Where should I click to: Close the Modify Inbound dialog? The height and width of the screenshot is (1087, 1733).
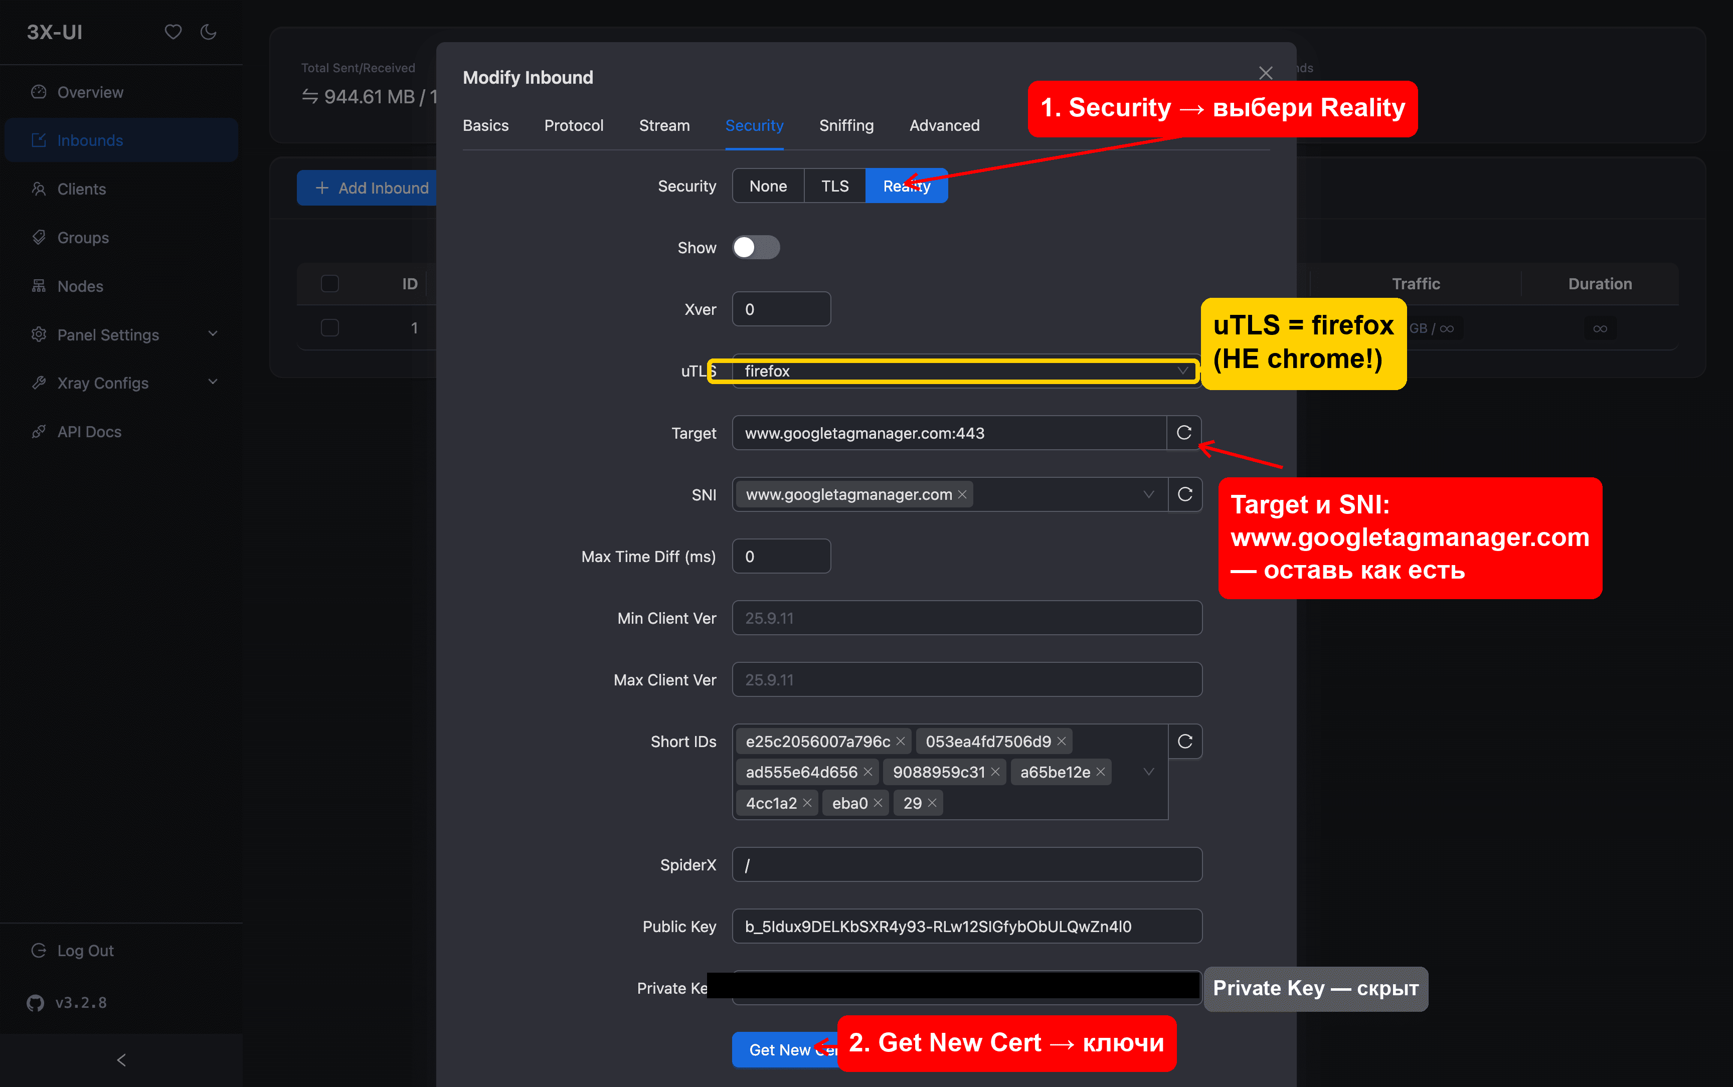[1266, 73]
